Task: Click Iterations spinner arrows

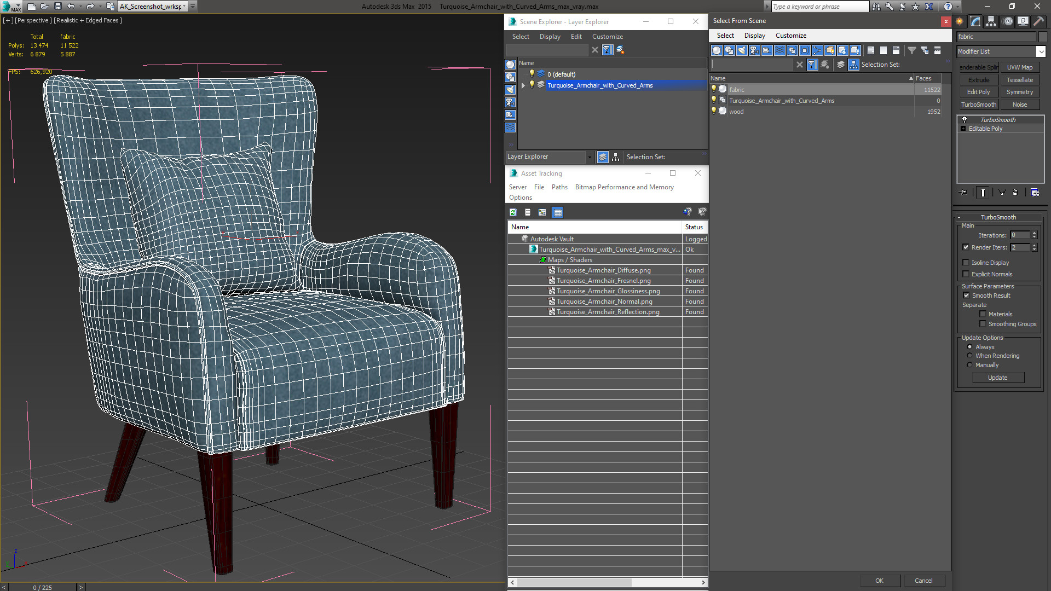Action: (1035, 235)
